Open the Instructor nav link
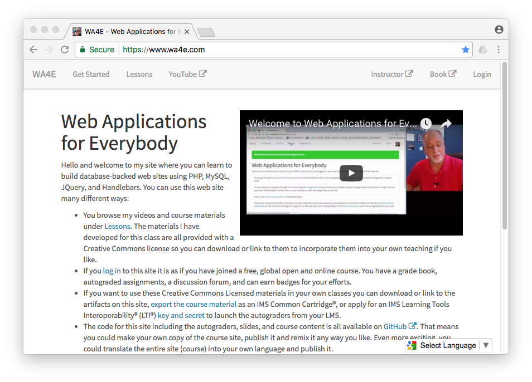532x382 pixels. tap(392, 74)
